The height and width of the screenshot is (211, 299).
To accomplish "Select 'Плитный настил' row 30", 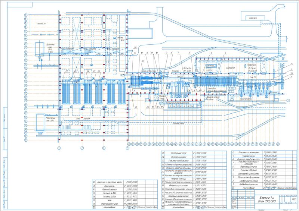I will (x=109, y=189).
